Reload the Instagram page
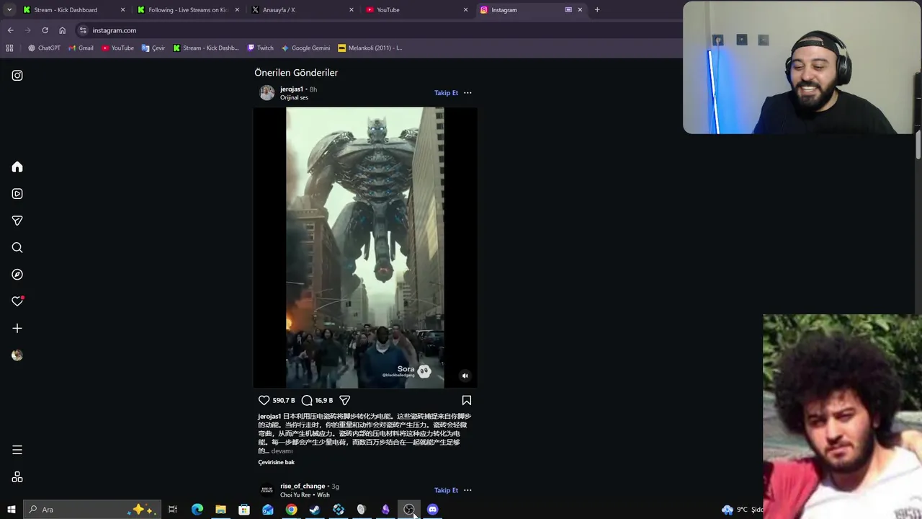Image resolution: width=922 pixels, height=519 pixels. (x=45, y=30)
